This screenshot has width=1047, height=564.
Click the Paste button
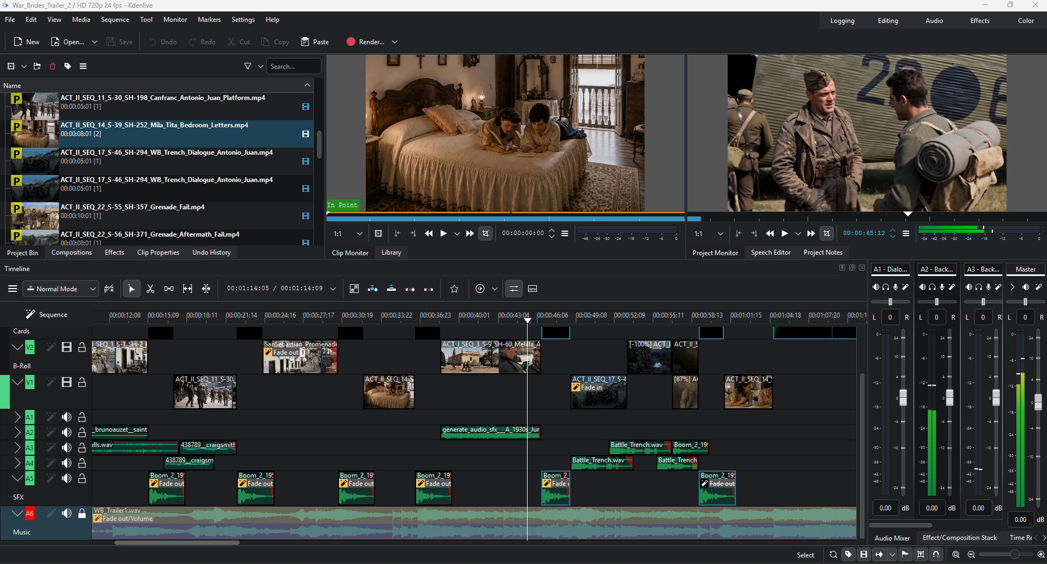pos(315,42)
